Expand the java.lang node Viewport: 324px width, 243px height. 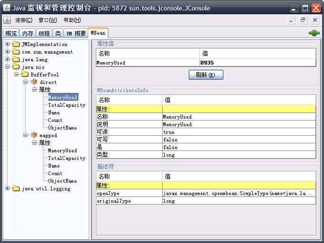point(7,59)
